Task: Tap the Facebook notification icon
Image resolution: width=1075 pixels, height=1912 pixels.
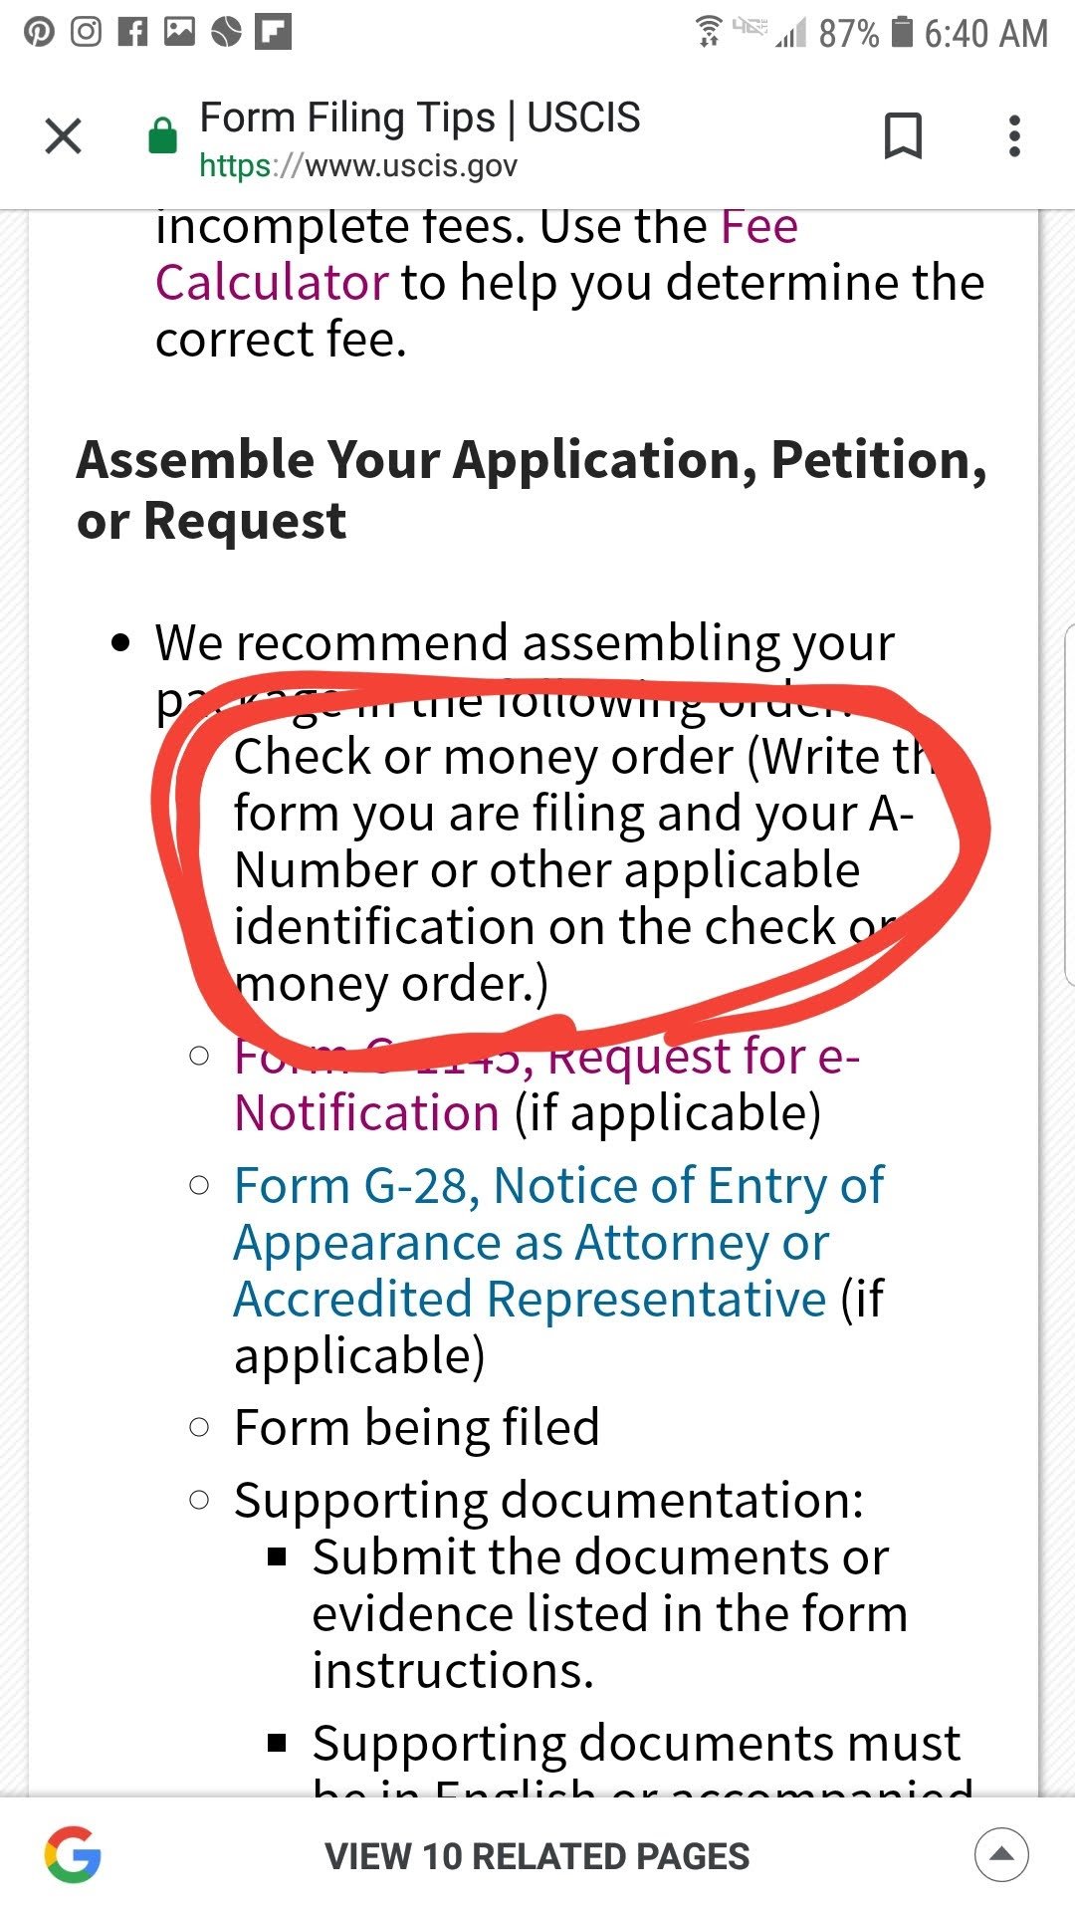Action: 132,32
